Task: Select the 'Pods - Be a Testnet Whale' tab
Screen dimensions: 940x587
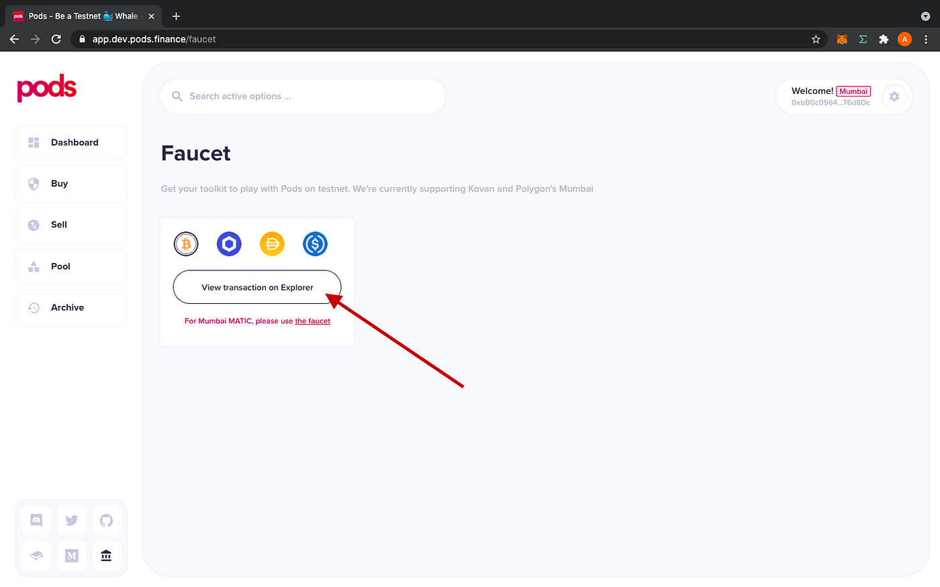Action: tap(84, 16)
